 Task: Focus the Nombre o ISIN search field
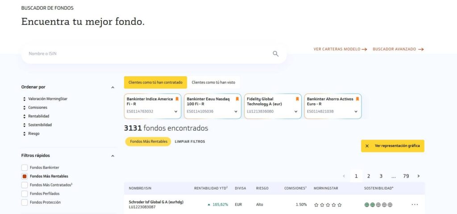(154, 54)
